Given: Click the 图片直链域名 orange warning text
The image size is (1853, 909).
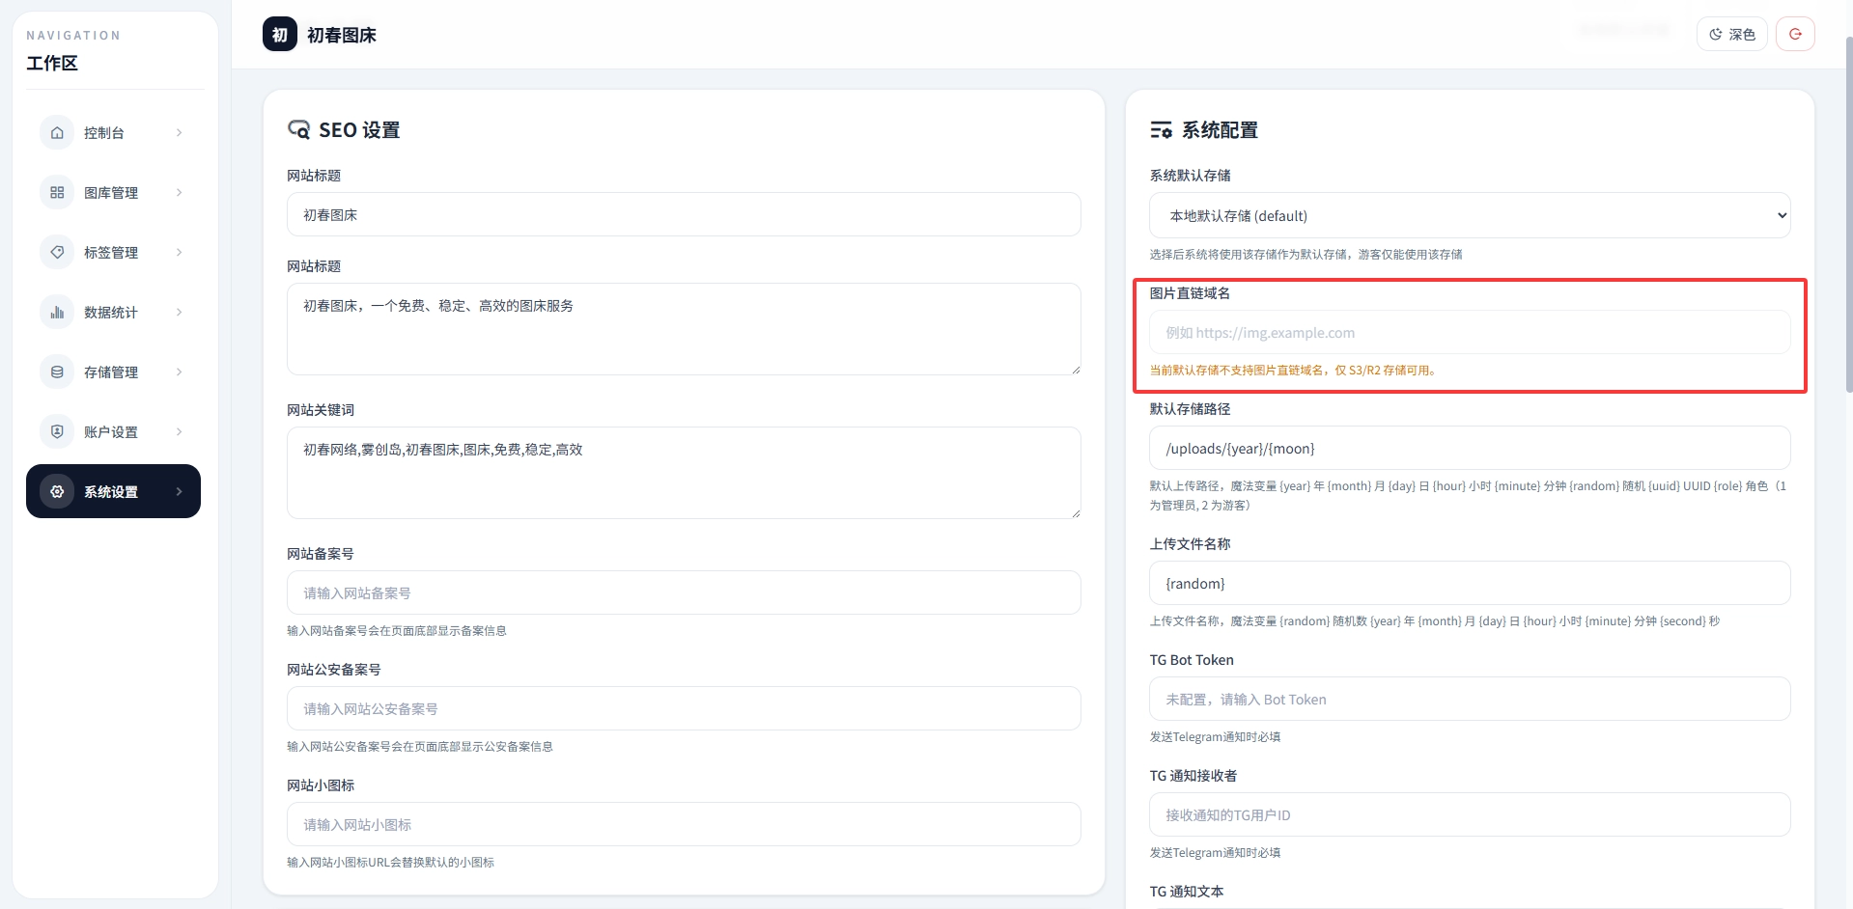Looking at the screenshot, I should coord(1292,370).
